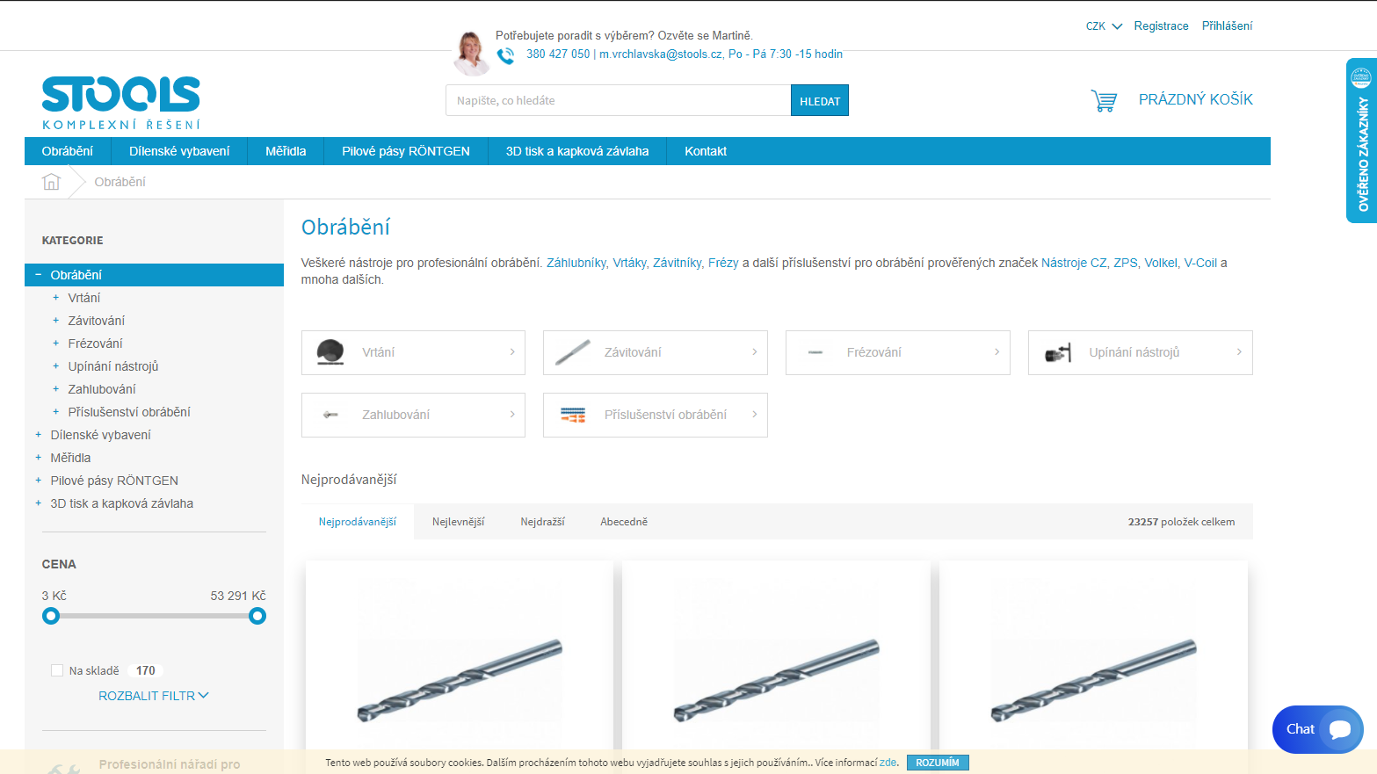Open Zahlubování in sidebar tree

(x=102, y=389)
